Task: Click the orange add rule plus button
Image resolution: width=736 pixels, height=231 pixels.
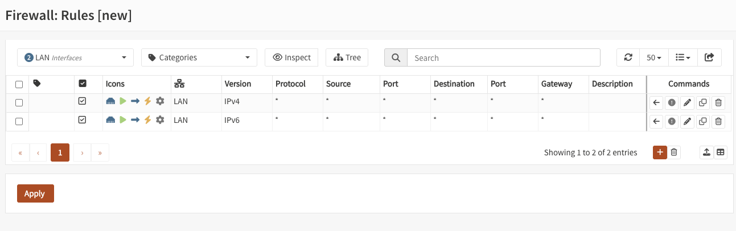Action: point(660,152)
